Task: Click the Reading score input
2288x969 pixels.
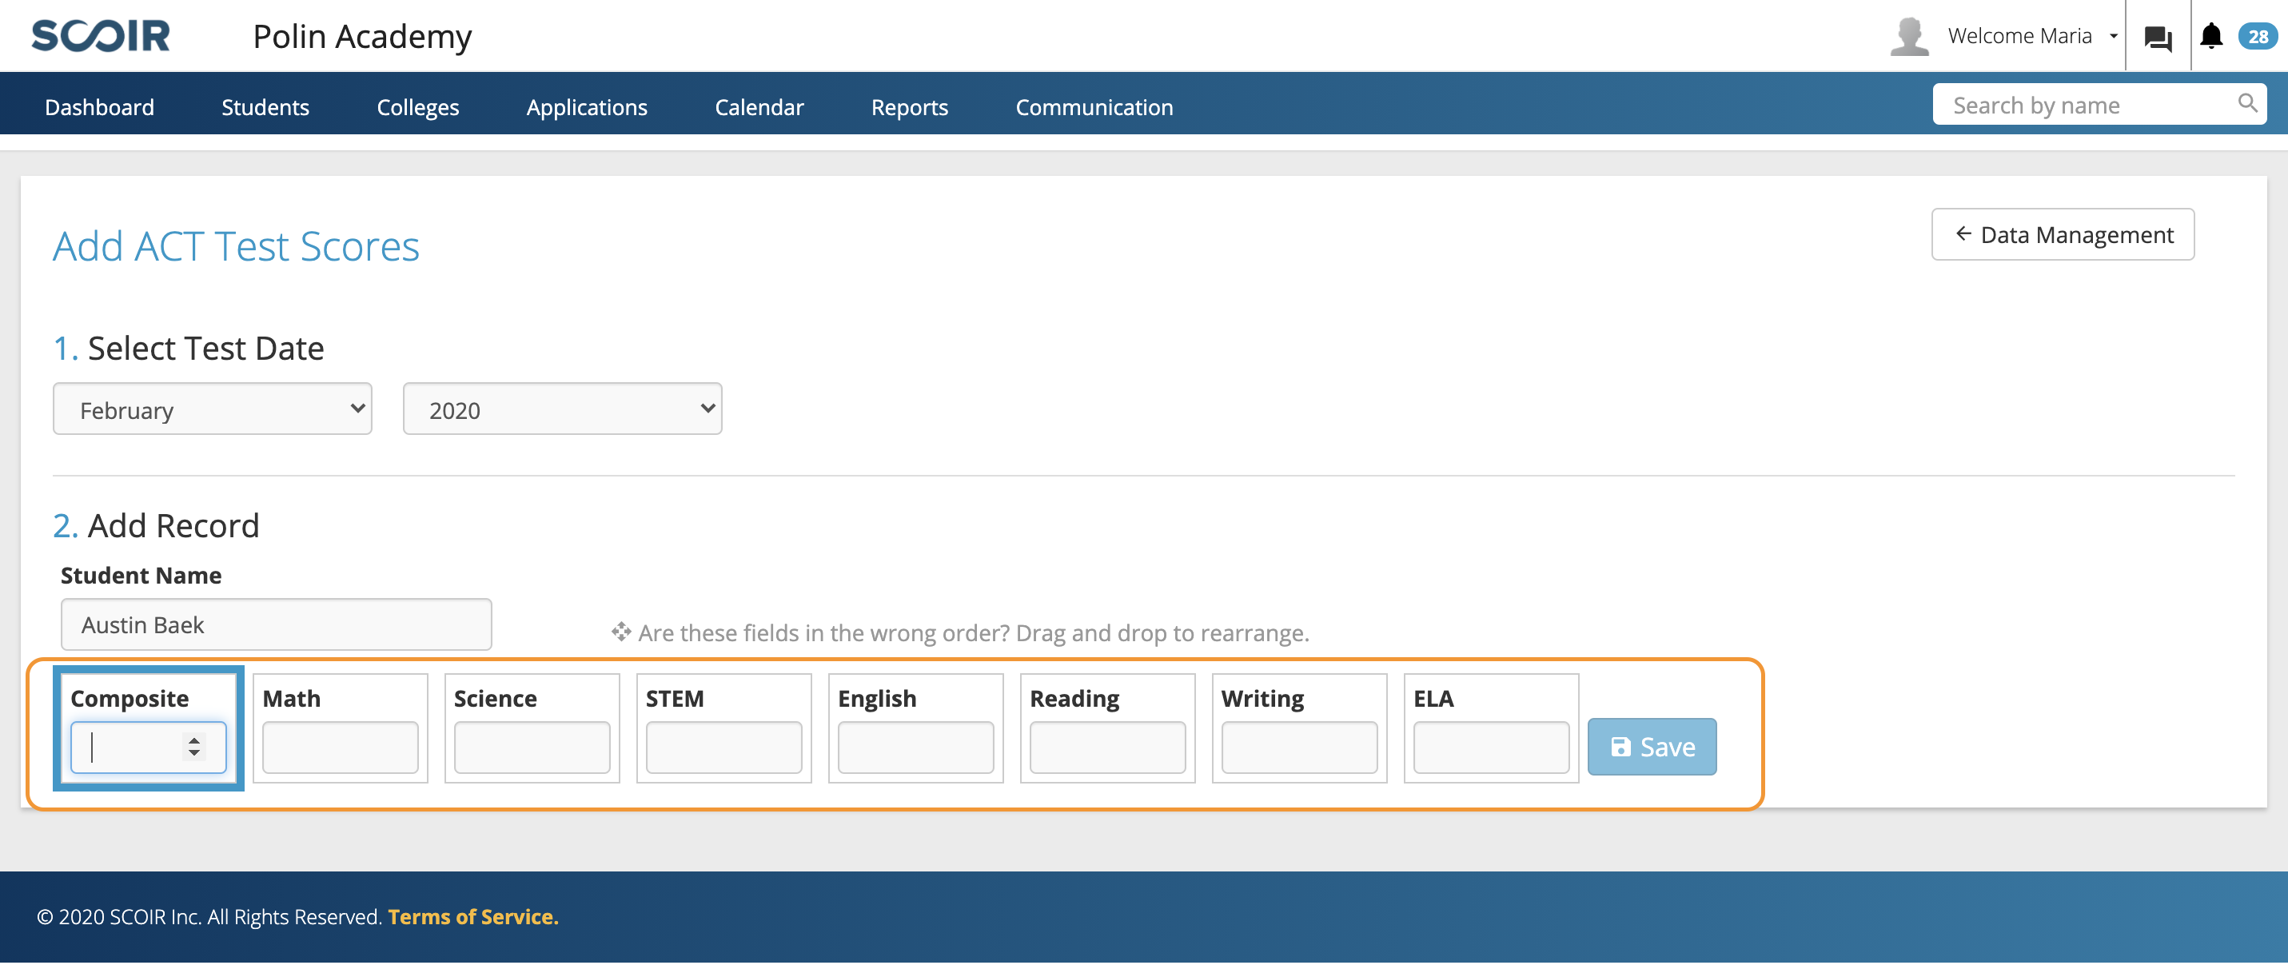Action: [x=1106, y=748]
